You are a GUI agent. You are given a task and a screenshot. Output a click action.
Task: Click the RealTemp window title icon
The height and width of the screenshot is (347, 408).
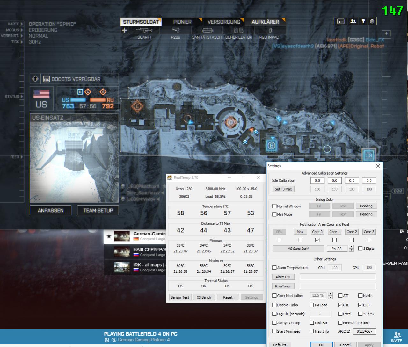click(170, 177)
